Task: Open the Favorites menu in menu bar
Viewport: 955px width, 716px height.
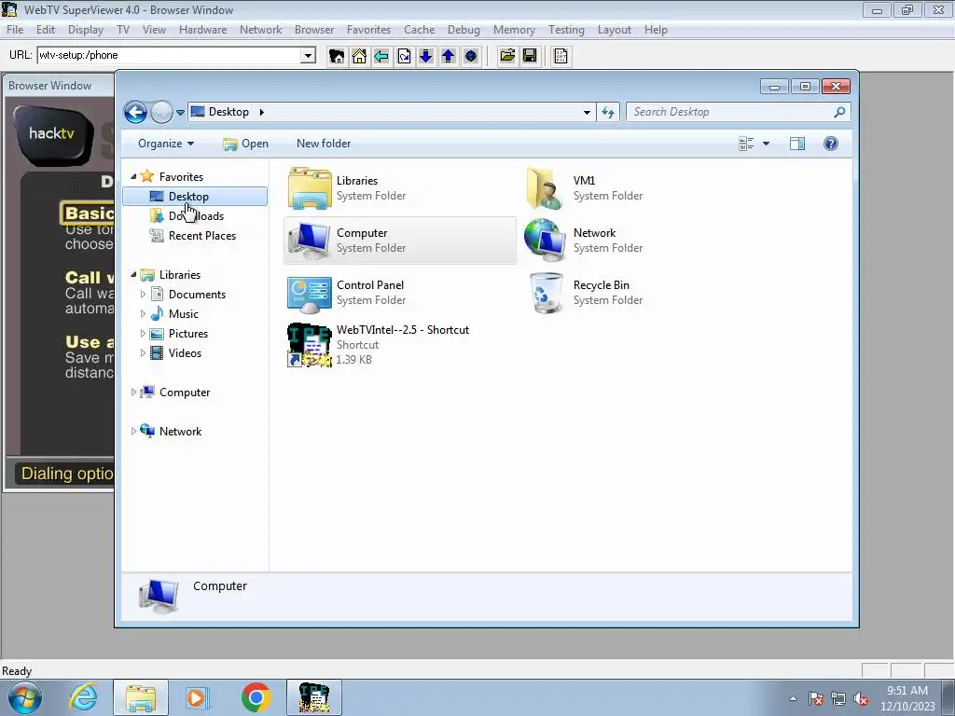Action: coord(368,29)
